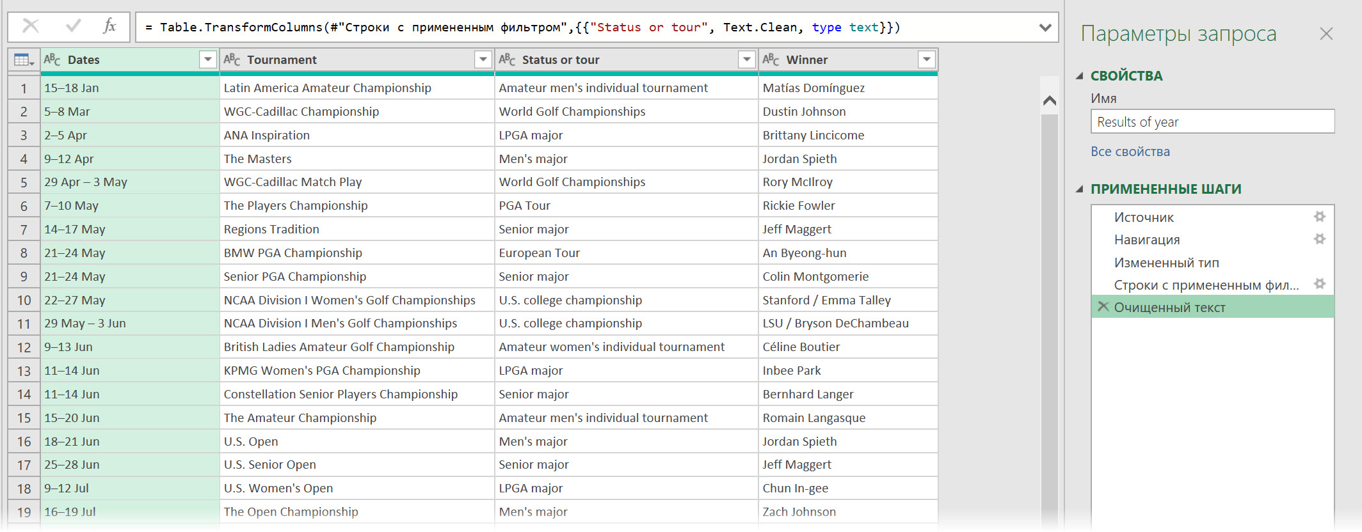1362x532 pixels.
Task: Close the Параметры запроса pane
Action: pyautogui.click(x=1326, y=34)
